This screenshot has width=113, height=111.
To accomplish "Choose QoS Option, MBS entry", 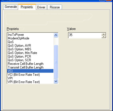I will click(30, 49).
